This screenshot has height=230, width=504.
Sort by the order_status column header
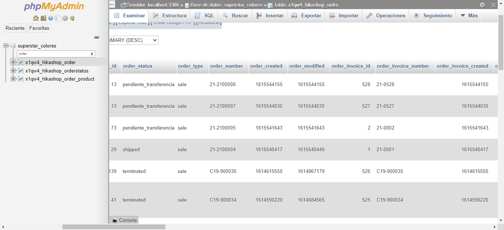138,66
